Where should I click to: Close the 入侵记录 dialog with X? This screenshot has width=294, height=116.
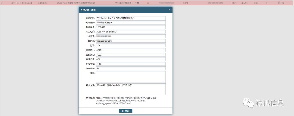(169, 10)
